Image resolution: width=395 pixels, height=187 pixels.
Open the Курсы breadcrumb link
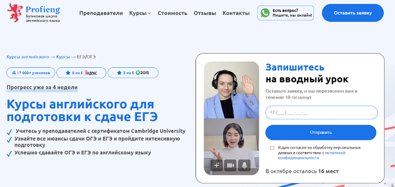(x=63, y=57)
